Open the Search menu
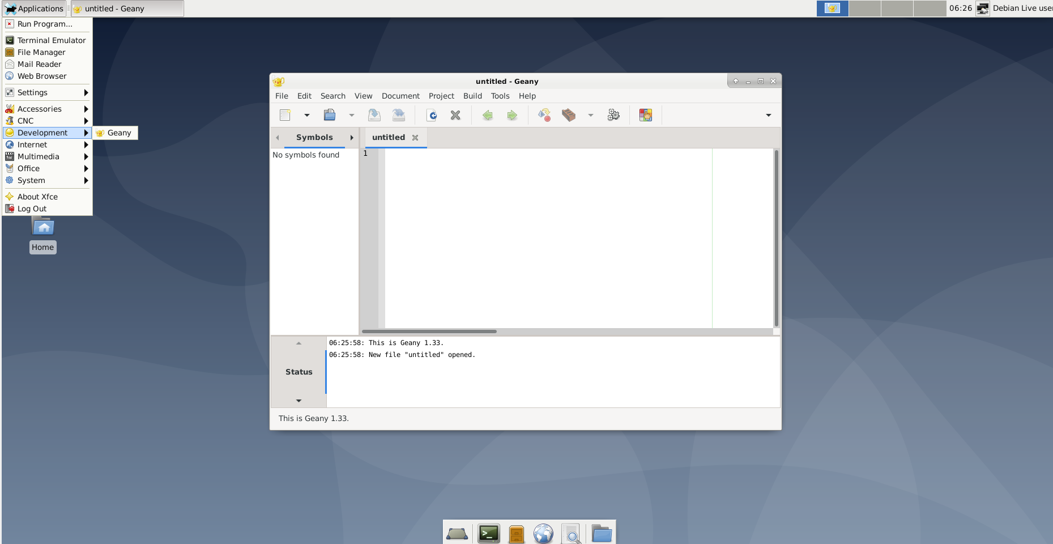Screen dimensions: 1053x544 click(x=333, y=96)
